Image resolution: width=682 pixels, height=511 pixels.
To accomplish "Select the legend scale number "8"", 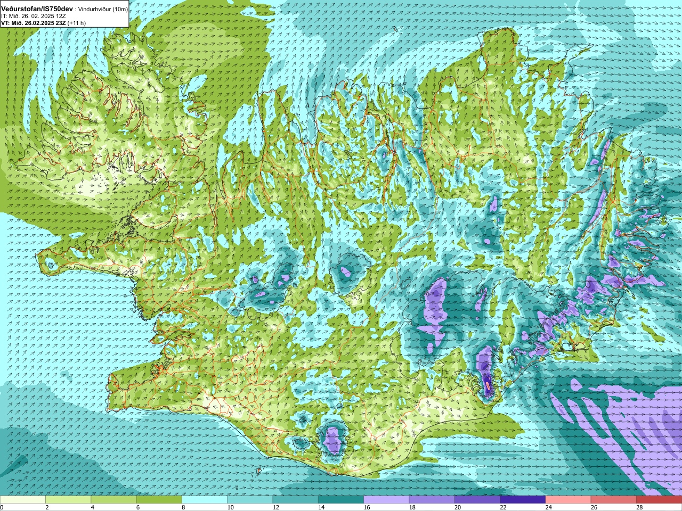I will pos(183,507).
